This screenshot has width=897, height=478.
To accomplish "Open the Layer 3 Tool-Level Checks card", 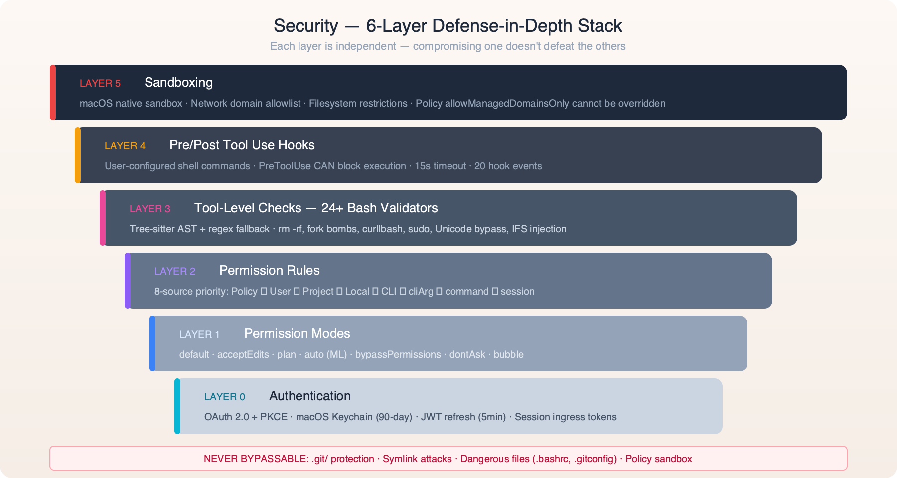I will click(x=448, y=218).
